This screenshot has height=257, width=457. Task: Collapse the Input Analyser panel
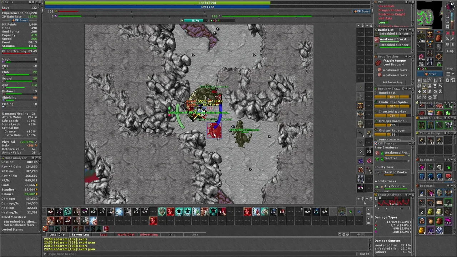[x=410, y=195]
